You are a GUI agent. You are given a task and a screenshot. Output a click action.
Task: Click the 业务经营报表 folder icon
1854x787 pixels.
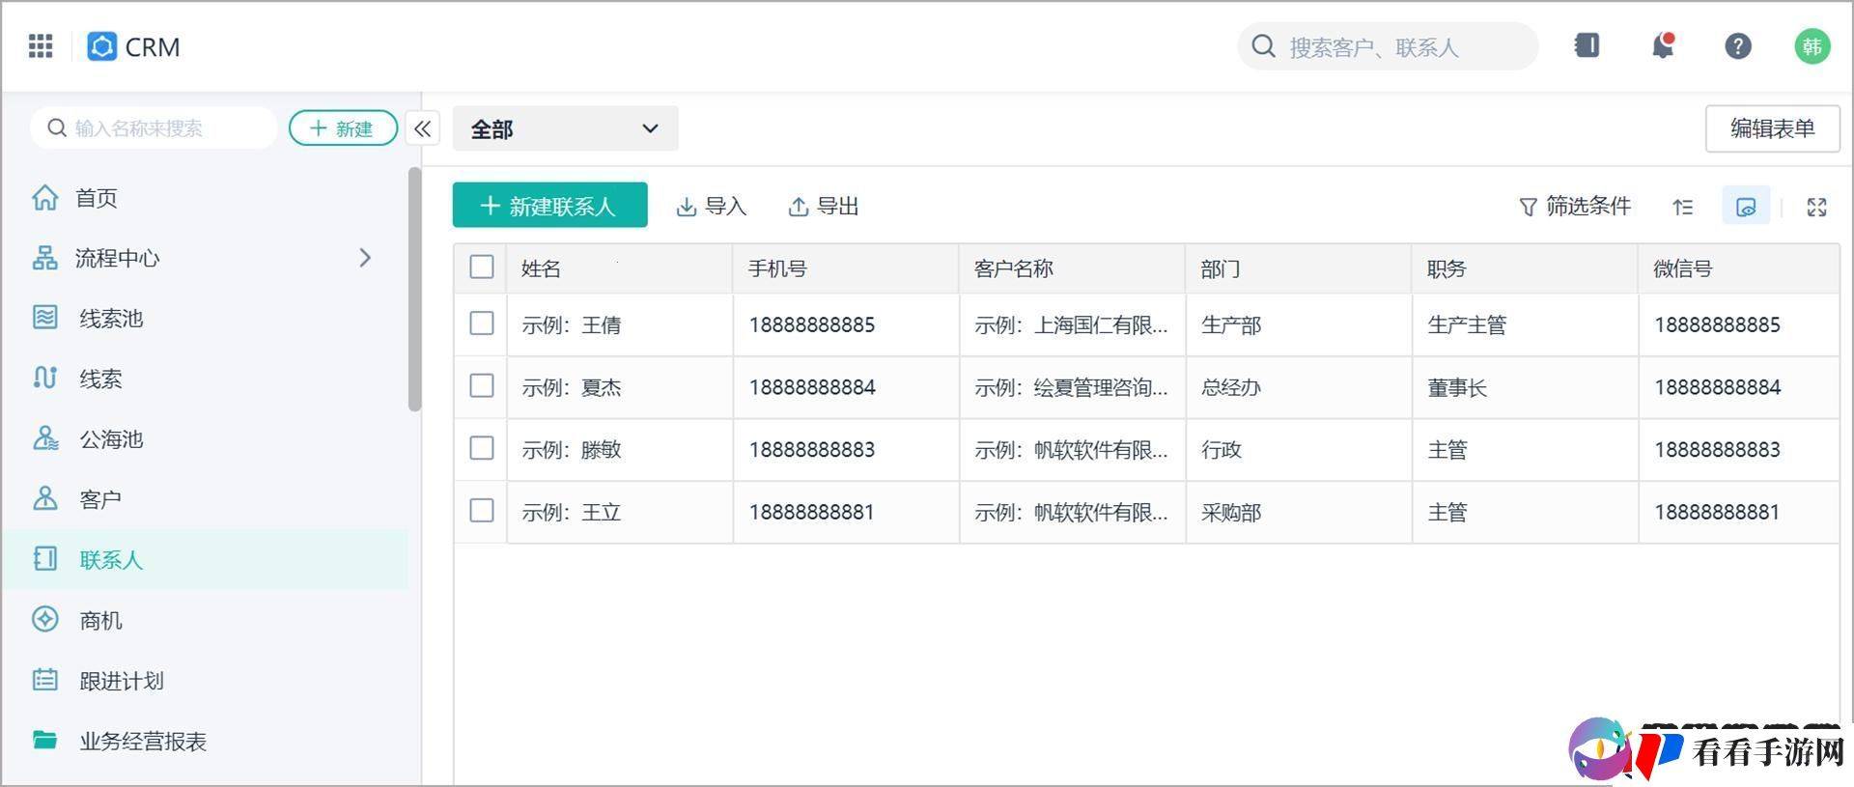45,741
